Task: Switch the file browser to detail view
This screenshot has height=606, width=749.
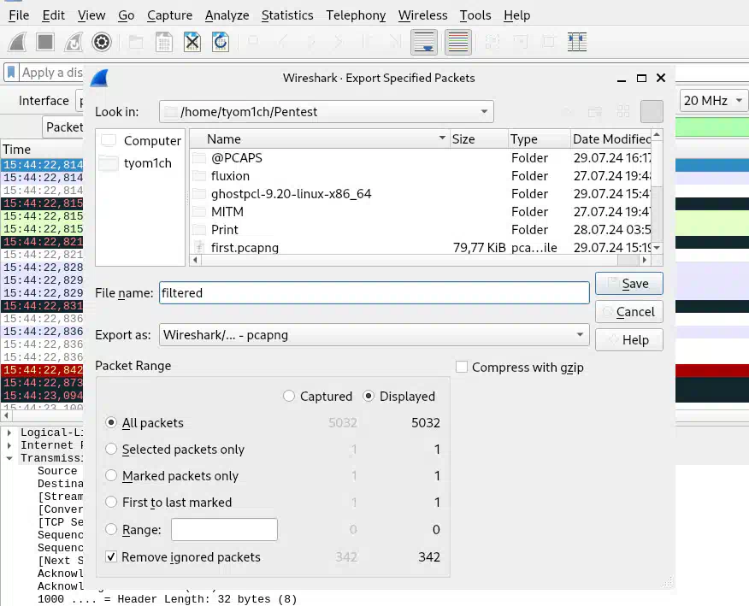Action: (x=652, y=112)
